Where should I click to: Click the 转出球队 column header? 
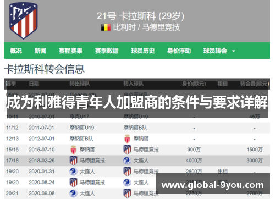point(80,84)
